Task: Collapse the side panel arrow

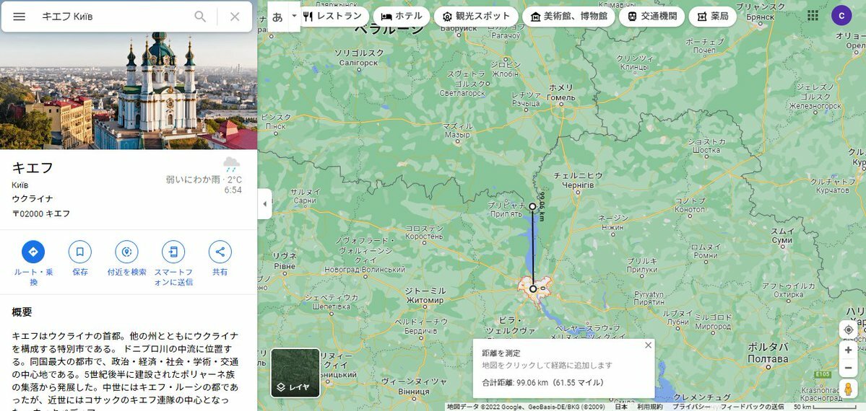Action: [x=264, y=203]
